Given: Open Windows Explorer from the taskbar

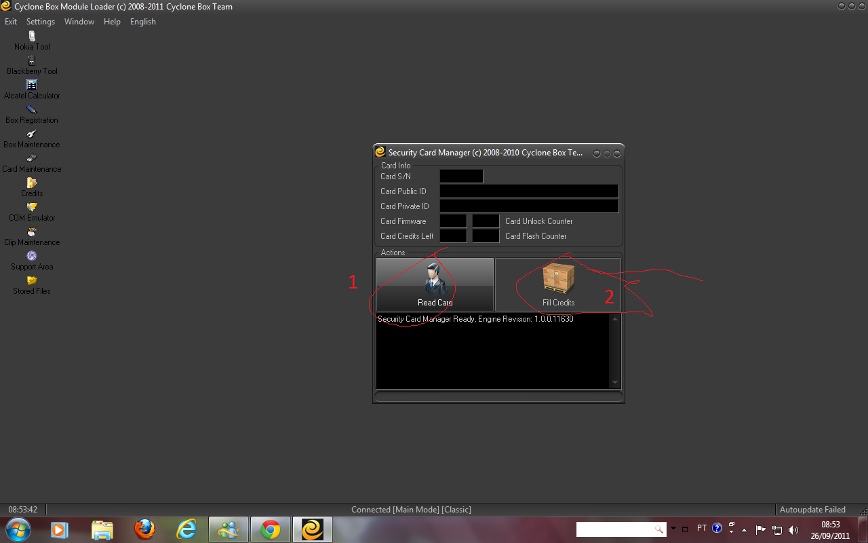Looking at the screenshot, I should (102, 529).
